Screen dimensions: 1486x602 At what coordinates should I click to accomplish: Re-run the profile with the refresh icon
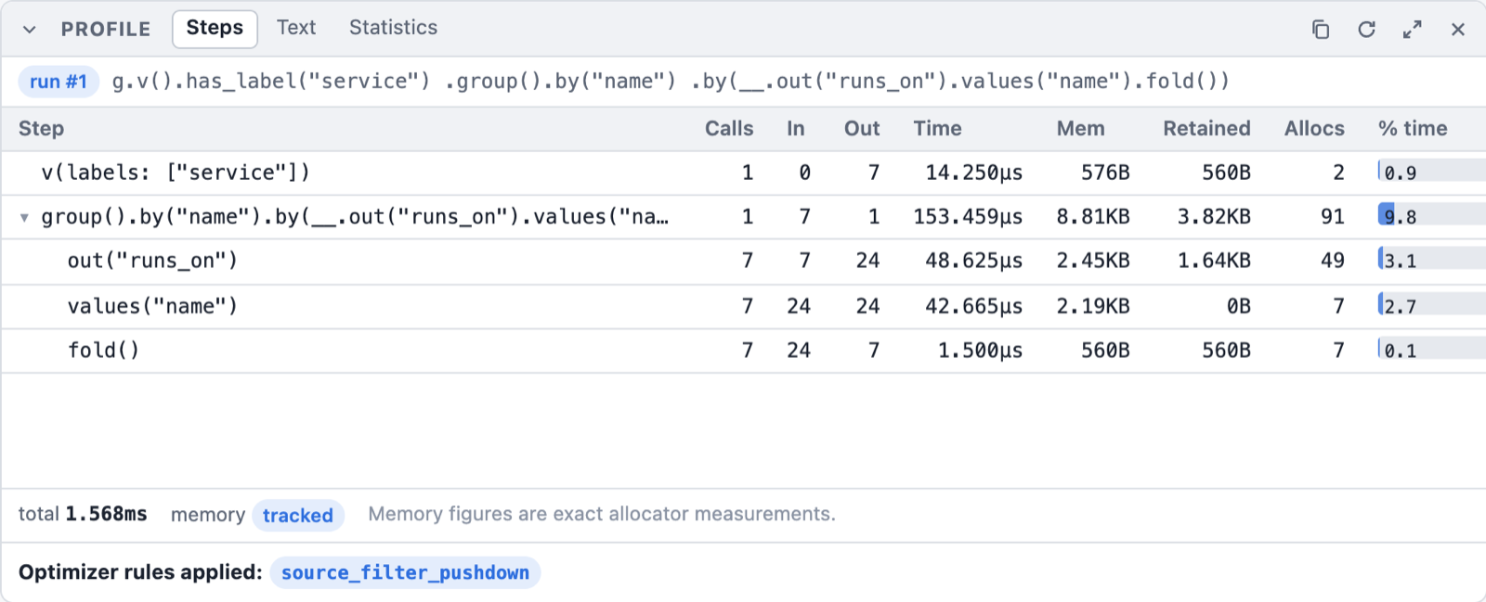pos(1366,30)
